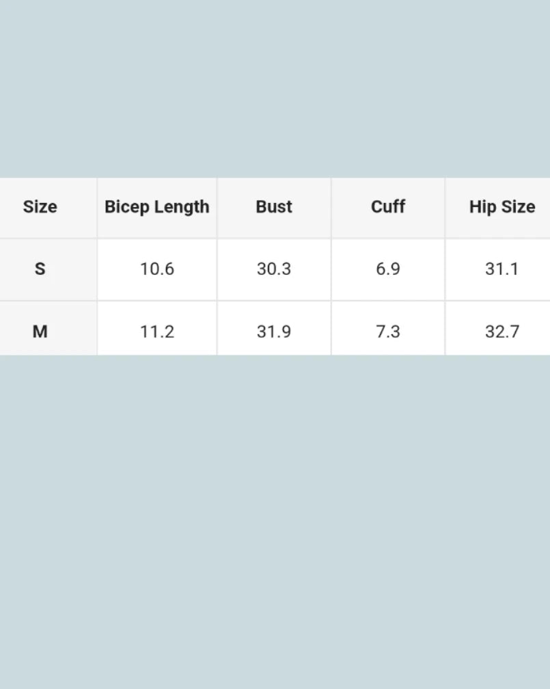Image resolution: width=550 pixels, height=689 pixels.
Task: Select the 7.3 cuff value
Action: click(x=387, y=332)
